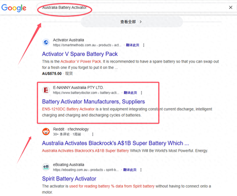
Task: Clear the search box with X
Action: [x=230, y=7]
